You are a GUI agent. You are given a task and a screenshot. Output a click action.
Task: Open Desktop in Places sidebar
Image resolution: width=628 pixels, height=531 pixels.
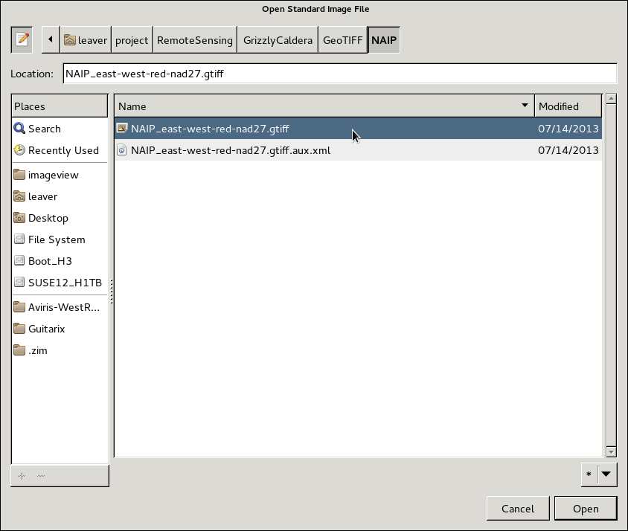[x=60, y=218]
